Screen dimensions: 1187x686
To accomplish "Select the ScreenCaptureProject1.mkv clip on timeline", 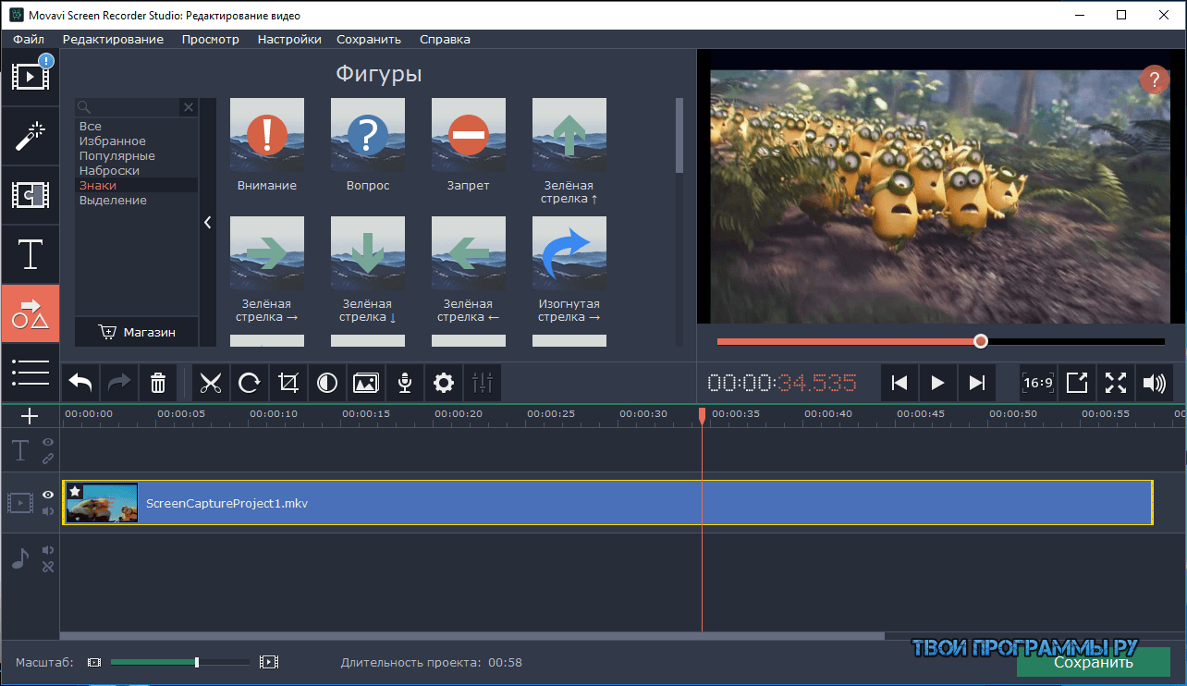I will pyautogui.click(x=608, y=503).
